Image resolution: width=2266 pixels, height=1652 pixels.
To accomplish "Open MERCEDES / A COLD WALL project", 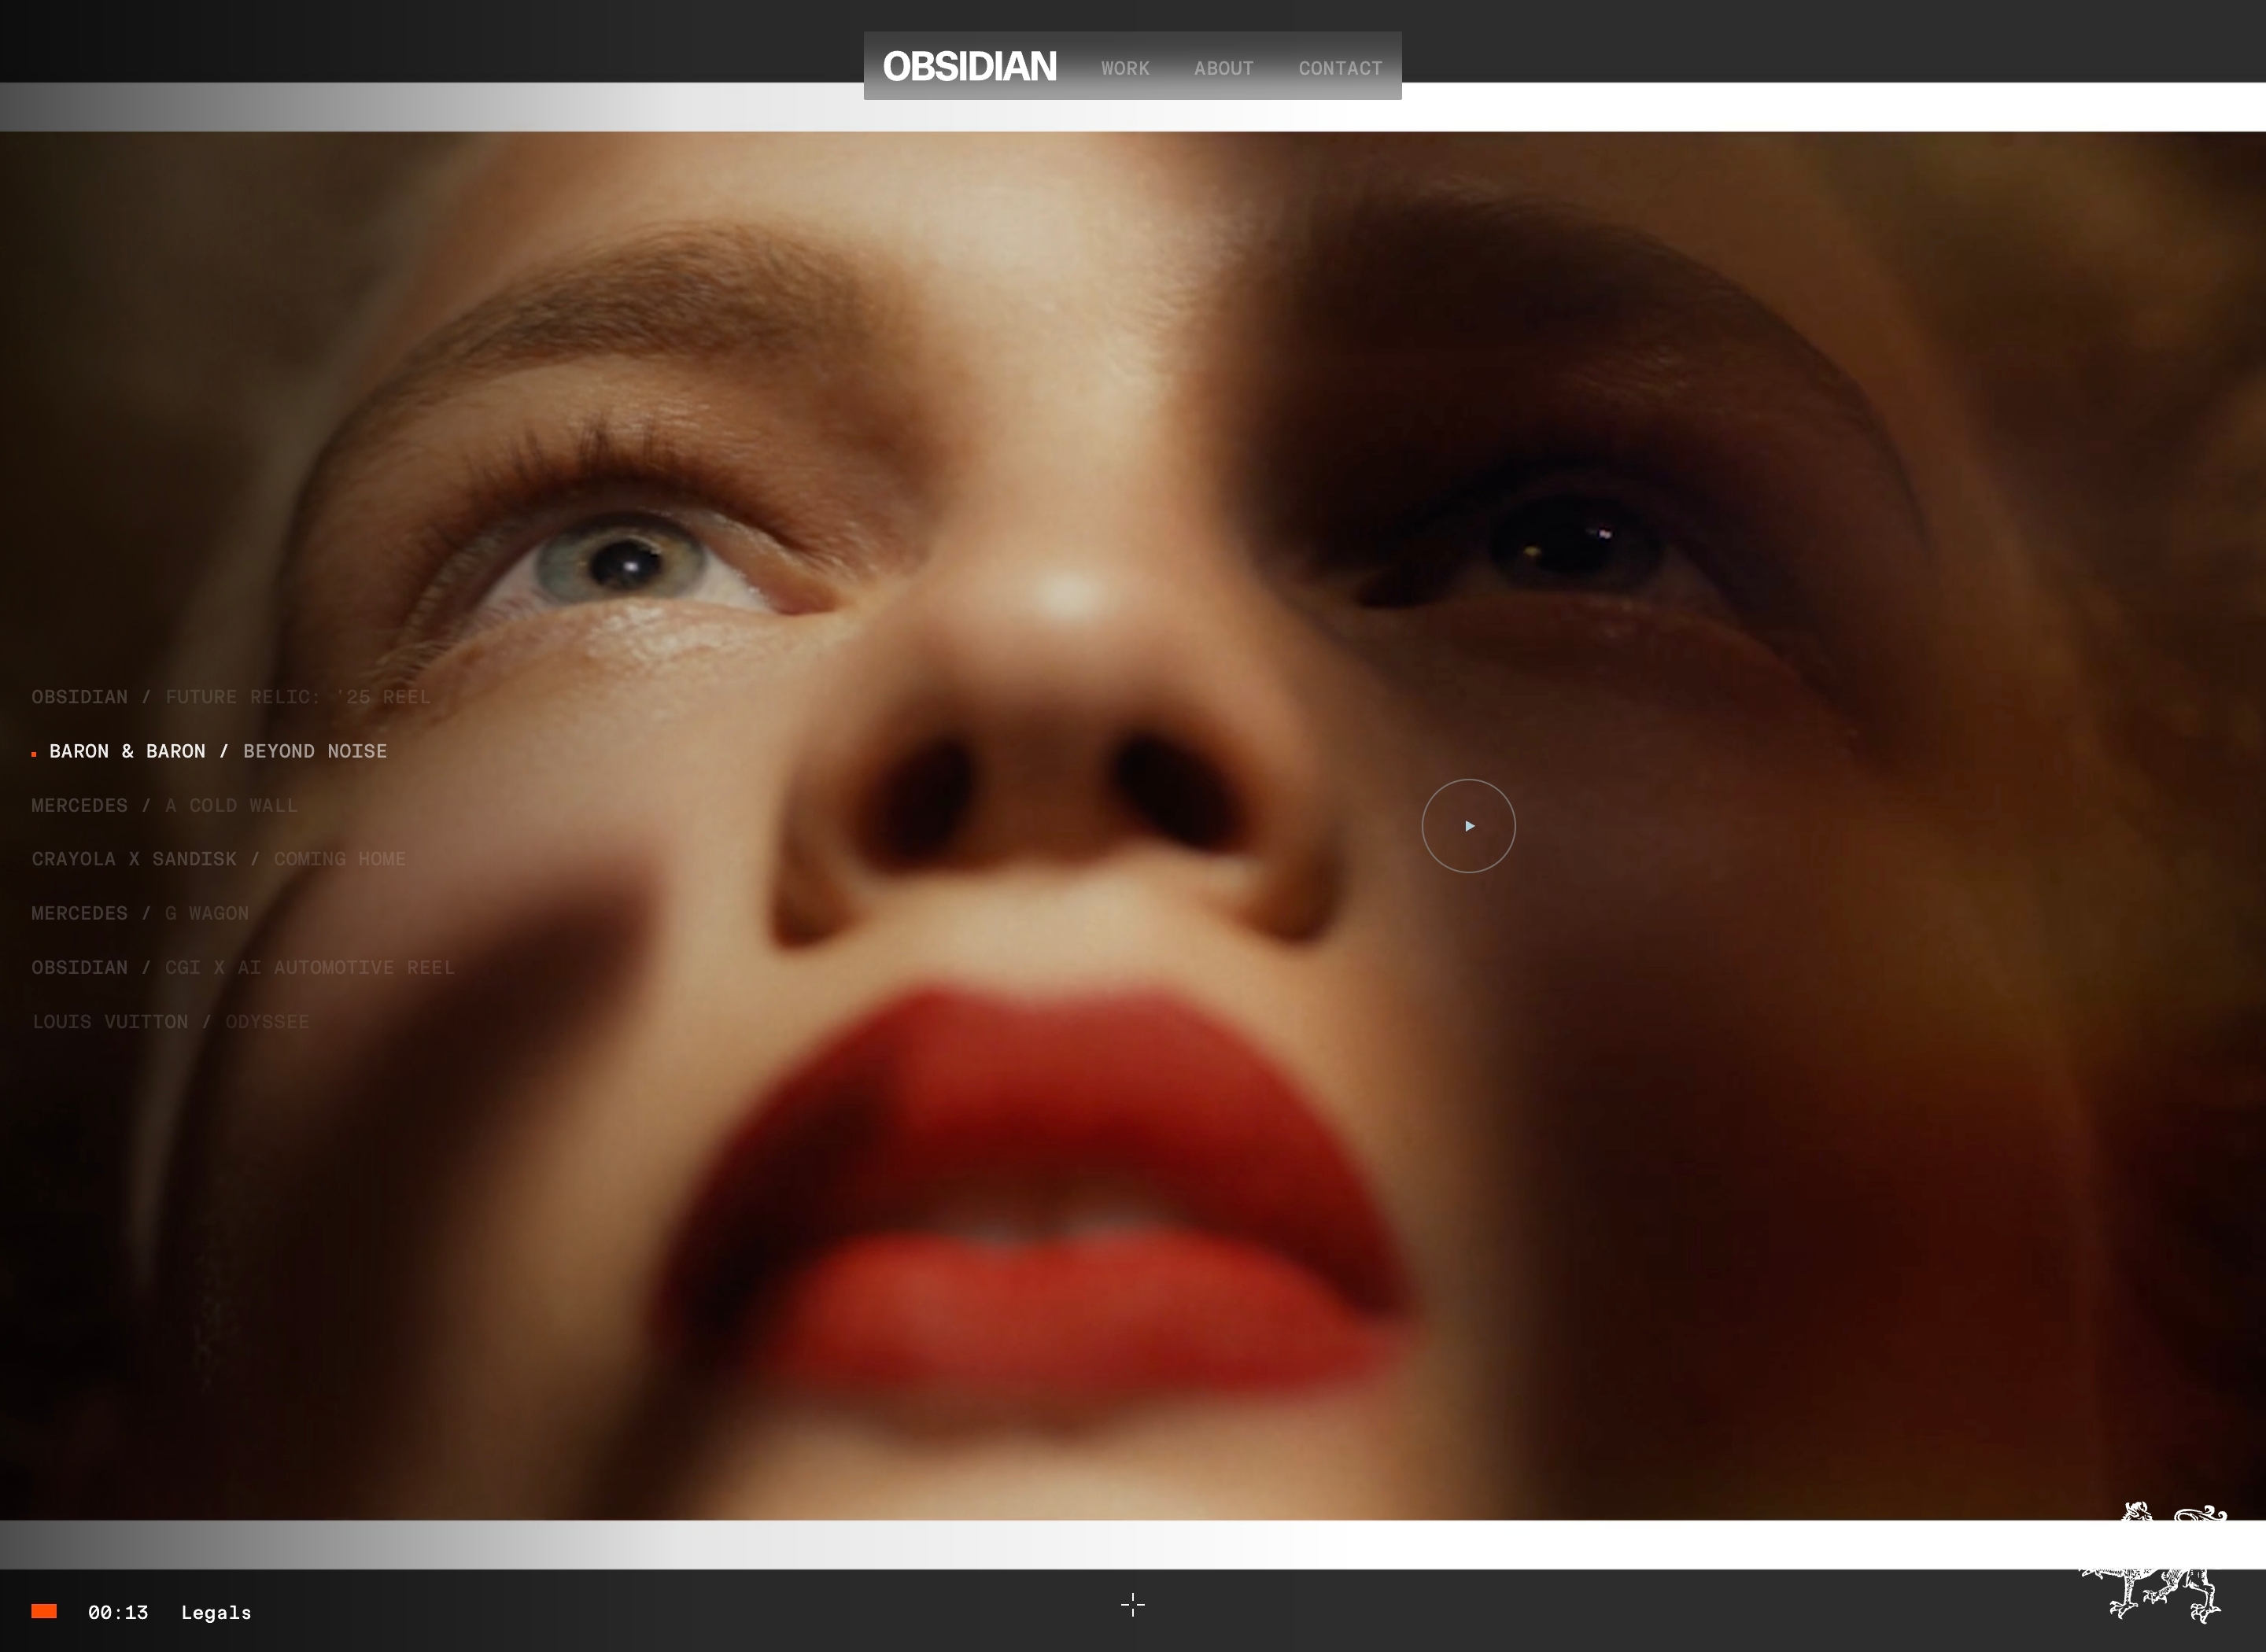I will [164, 806].
